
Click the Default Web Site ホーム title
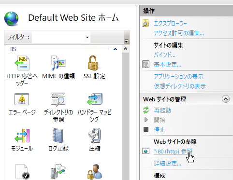click(73, 18)
